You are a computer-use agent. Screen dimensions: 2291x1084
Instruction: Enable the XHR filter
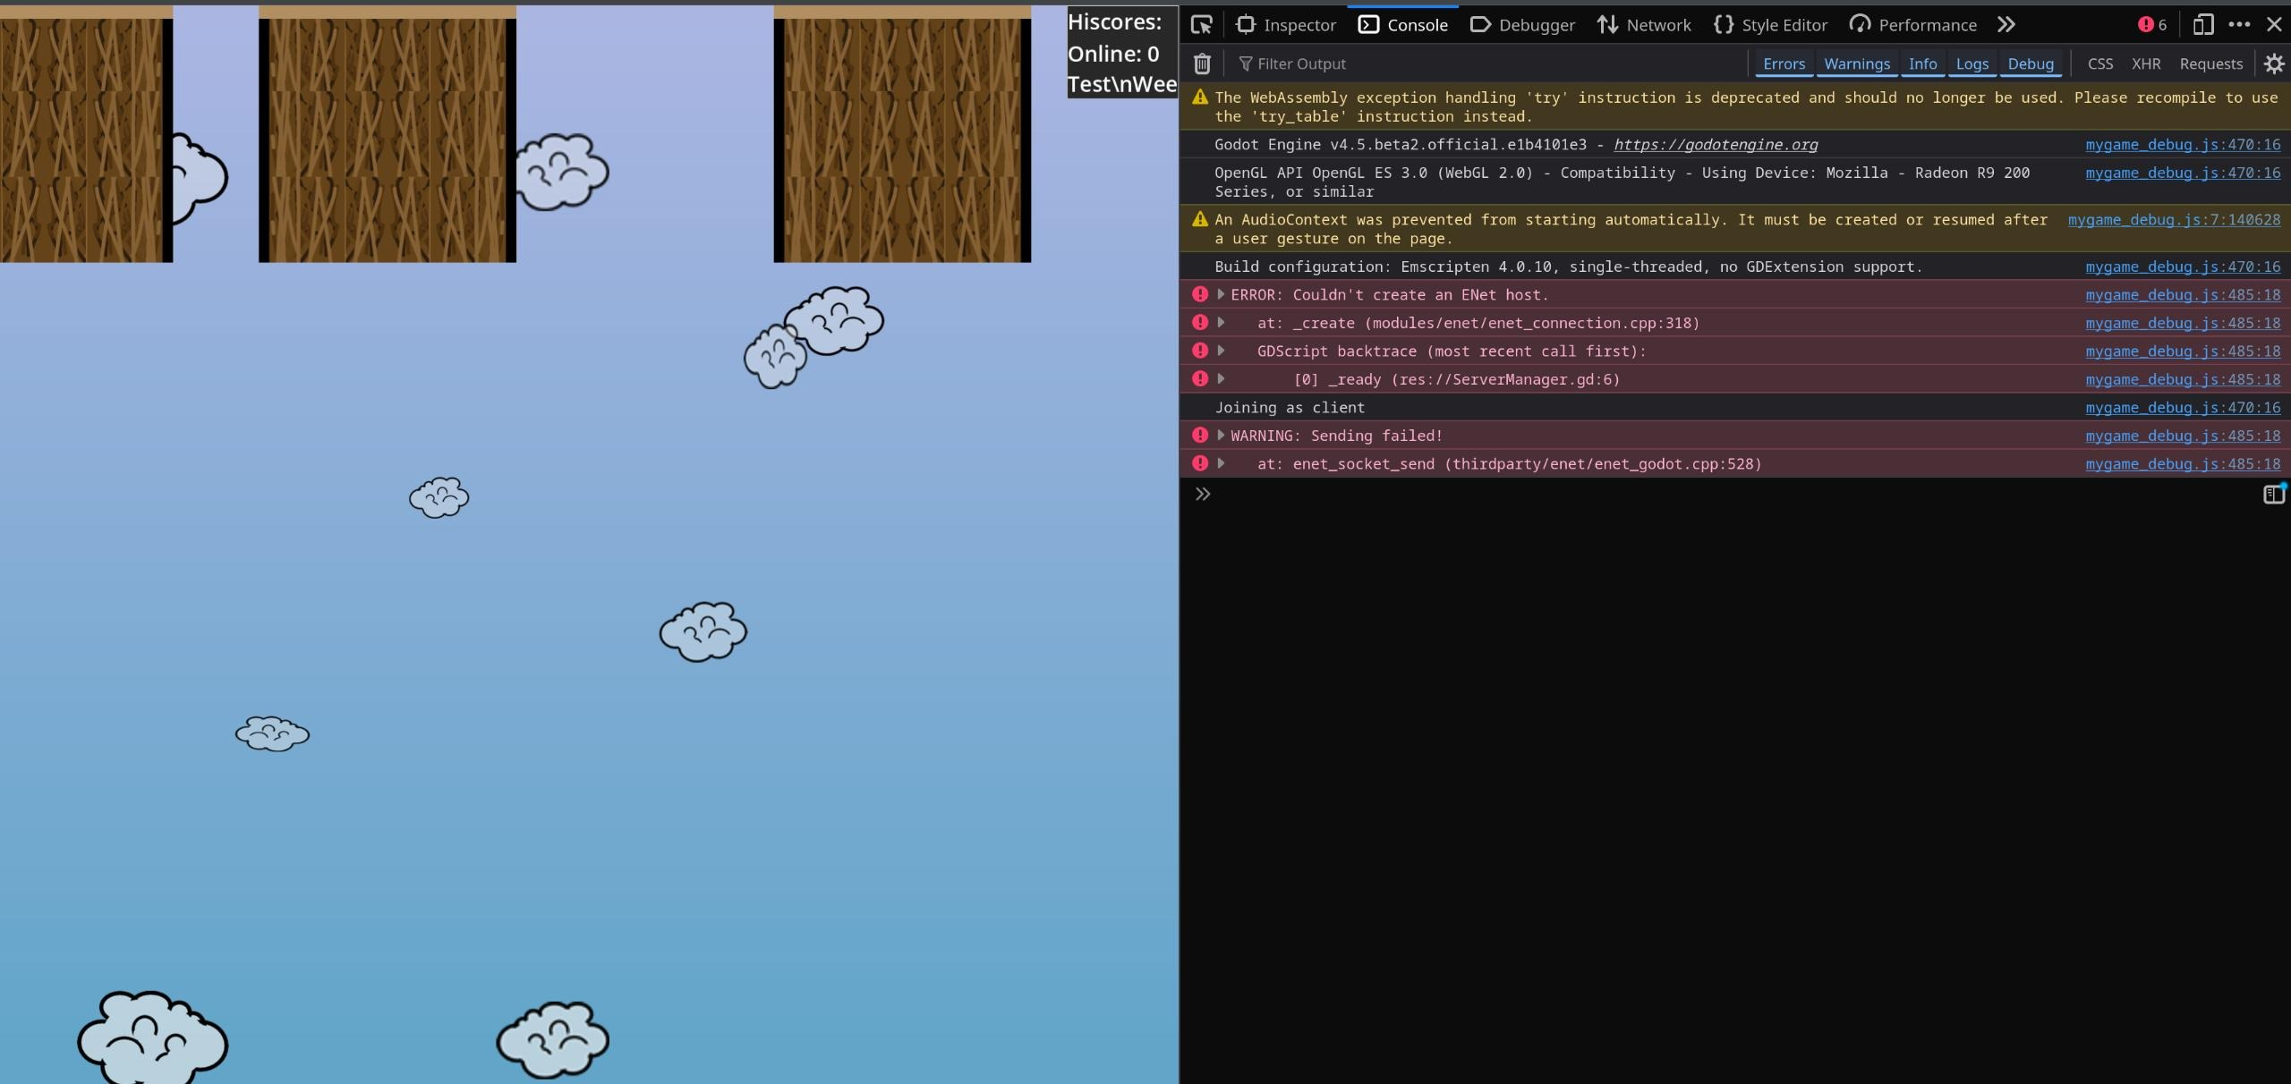coord(2145,64)
